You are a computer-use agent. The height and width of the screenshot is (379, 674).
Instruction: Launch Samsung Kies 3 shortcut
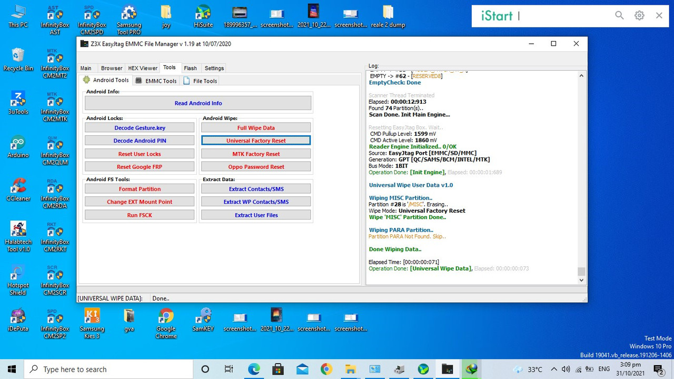[x=92, y=323]
